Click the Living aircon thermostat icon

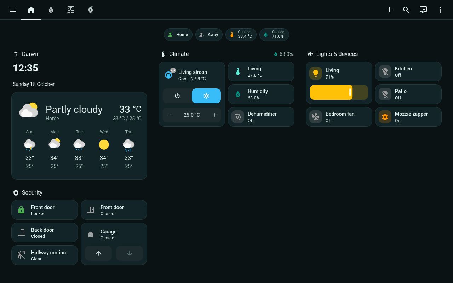(x=169, y=75)
